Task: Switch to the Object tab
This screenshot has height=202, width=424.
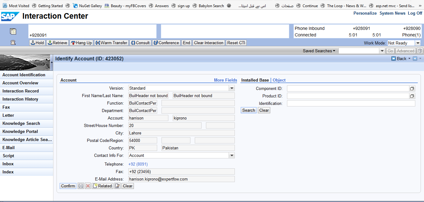Action: click(279, 80)
